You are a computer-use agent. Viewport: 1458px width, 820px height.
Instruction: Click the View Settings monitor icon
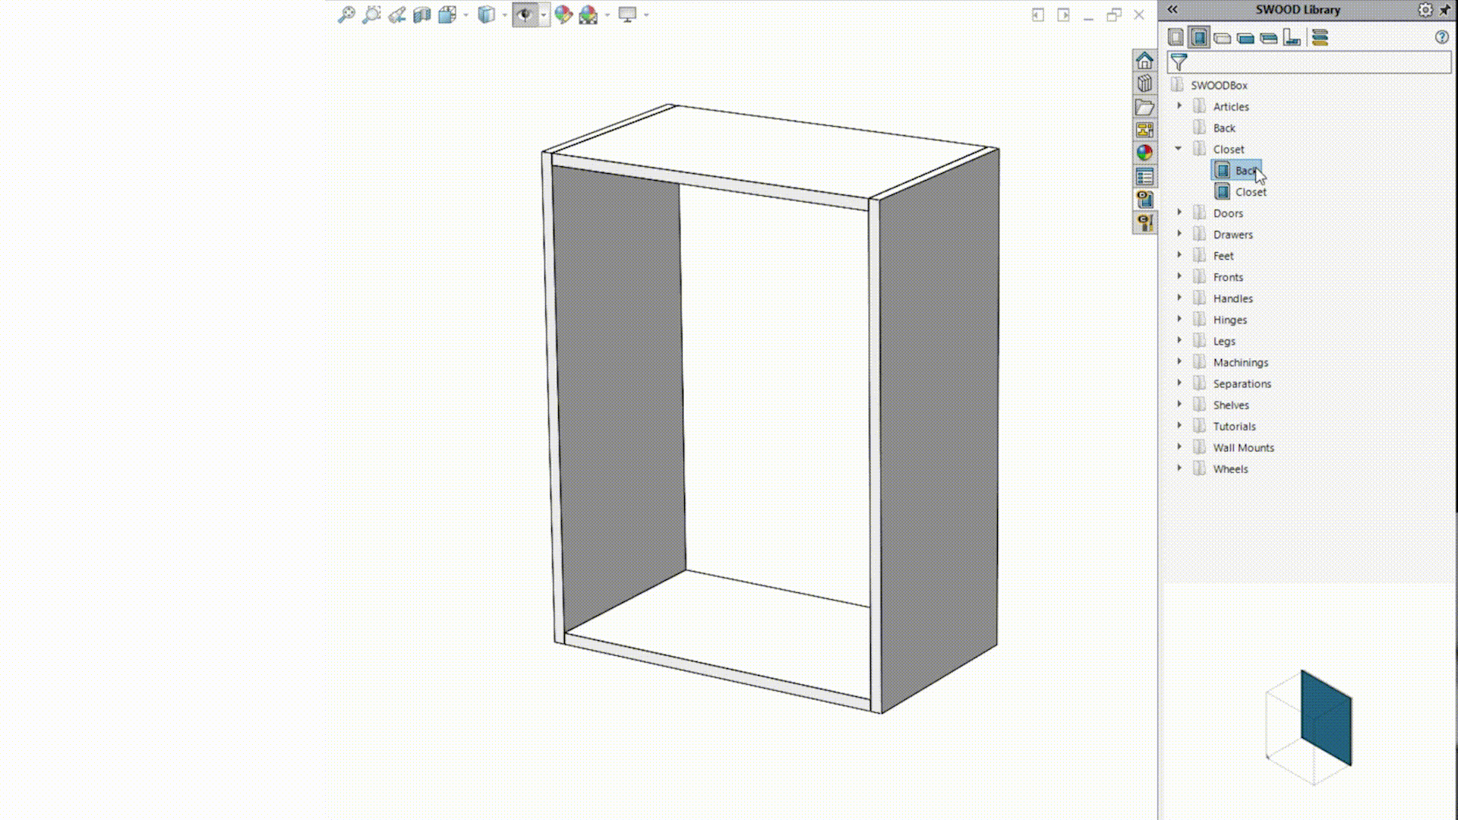click(x=627, y=14)
